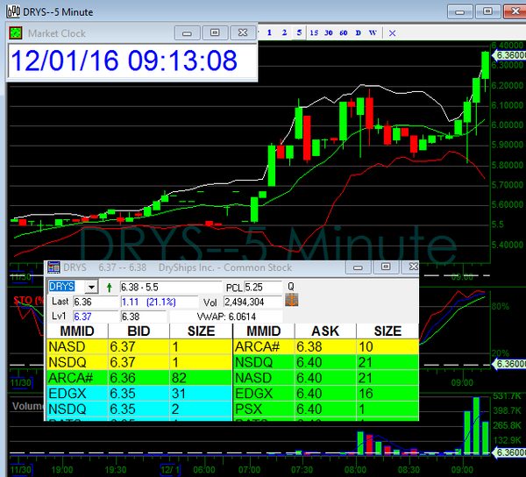
Task: Click the green Market Clock window icon
Action: pyautogui.click(x=17, y=32)
